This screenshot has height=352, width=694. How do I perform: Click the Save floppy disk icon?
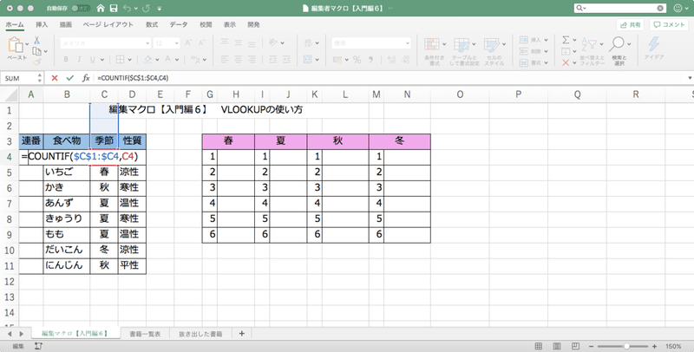114,8
